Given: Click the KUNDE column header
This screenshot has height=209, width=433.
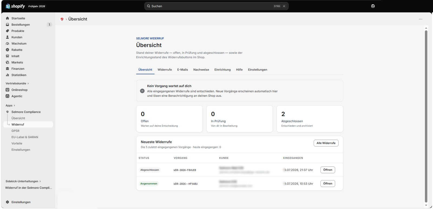Looking at the screenshot, I should [x=224, y=158].
